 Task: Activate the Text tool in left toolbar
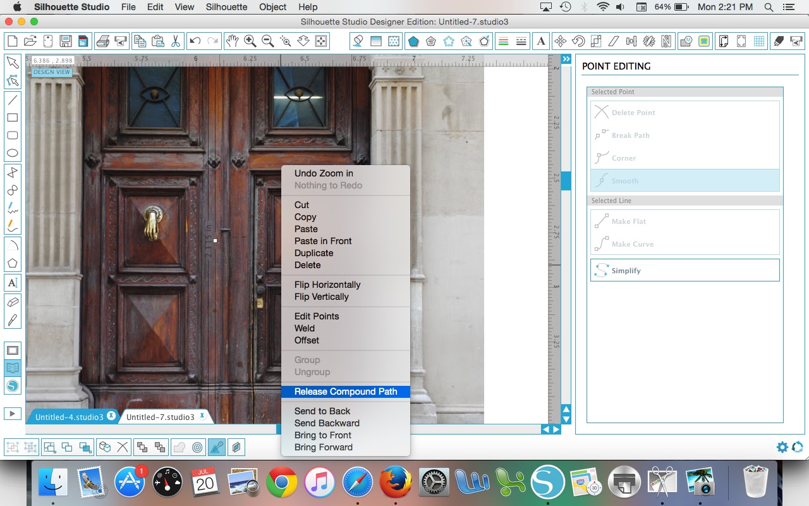coord(12,283)
